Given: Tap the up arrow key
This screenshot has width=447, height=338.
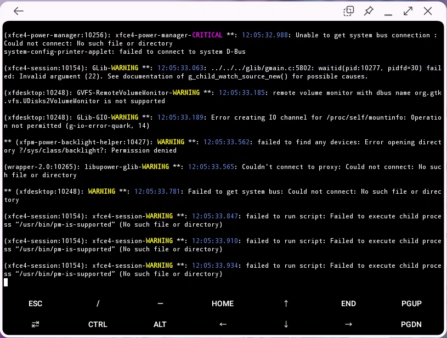Looking at the screenshot, I should 286,303.
